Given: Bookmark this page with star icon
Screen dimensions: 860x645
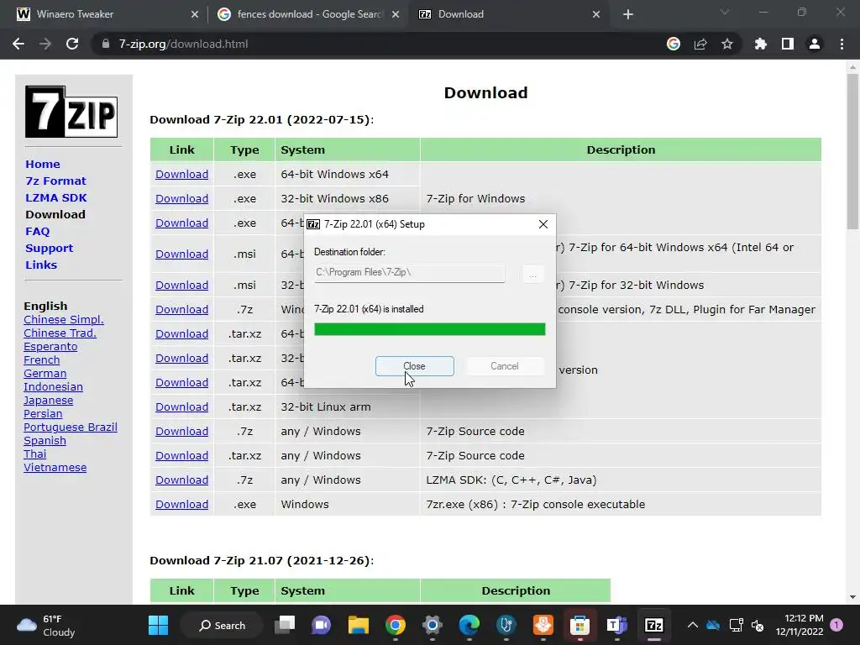Looking at the screenshot, I should pos(727,44).
